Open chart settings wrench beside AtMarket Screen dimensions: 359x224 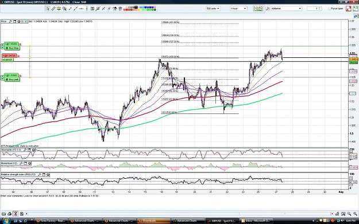(x=268, y=9)
